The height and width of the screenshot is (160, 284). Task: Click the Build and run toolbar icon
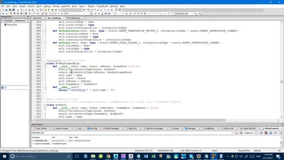click(52, 10)
